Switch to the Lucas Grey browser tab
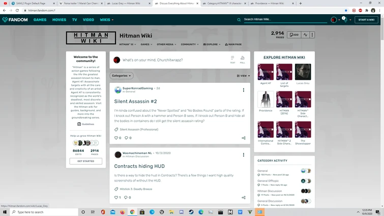 (129, 4)
